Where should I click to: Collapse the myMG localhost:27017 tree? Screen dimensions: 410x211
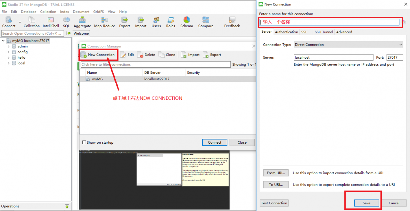(x=3, y=40)
